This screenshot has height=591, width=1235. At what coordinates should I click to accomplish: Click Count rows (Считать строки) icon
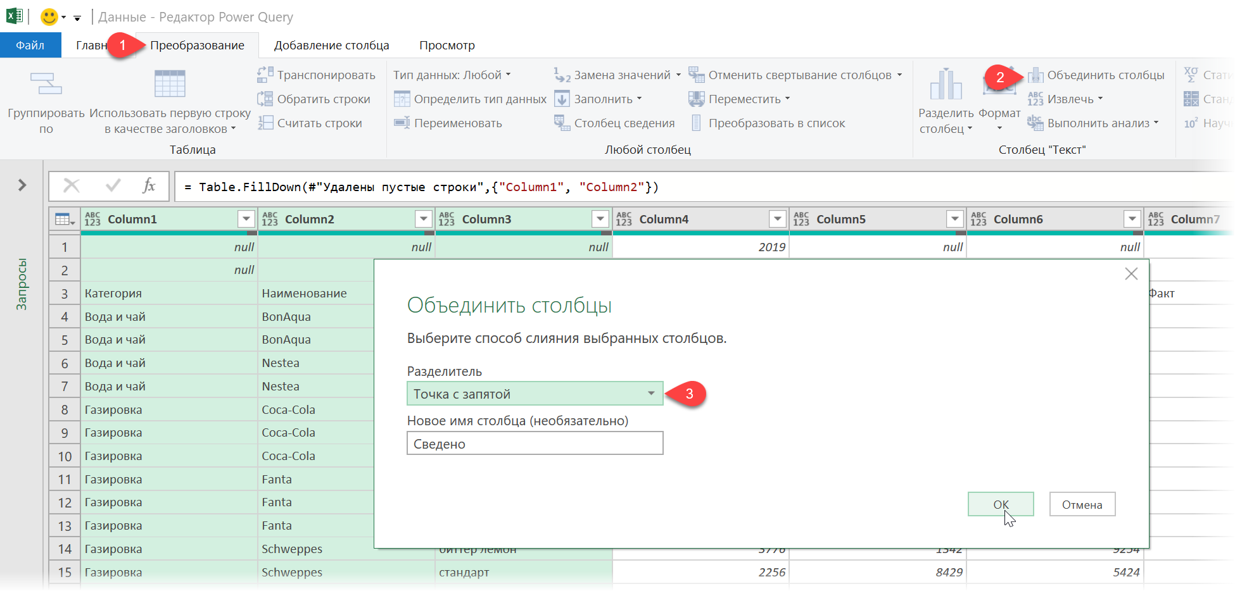[265, 123]
